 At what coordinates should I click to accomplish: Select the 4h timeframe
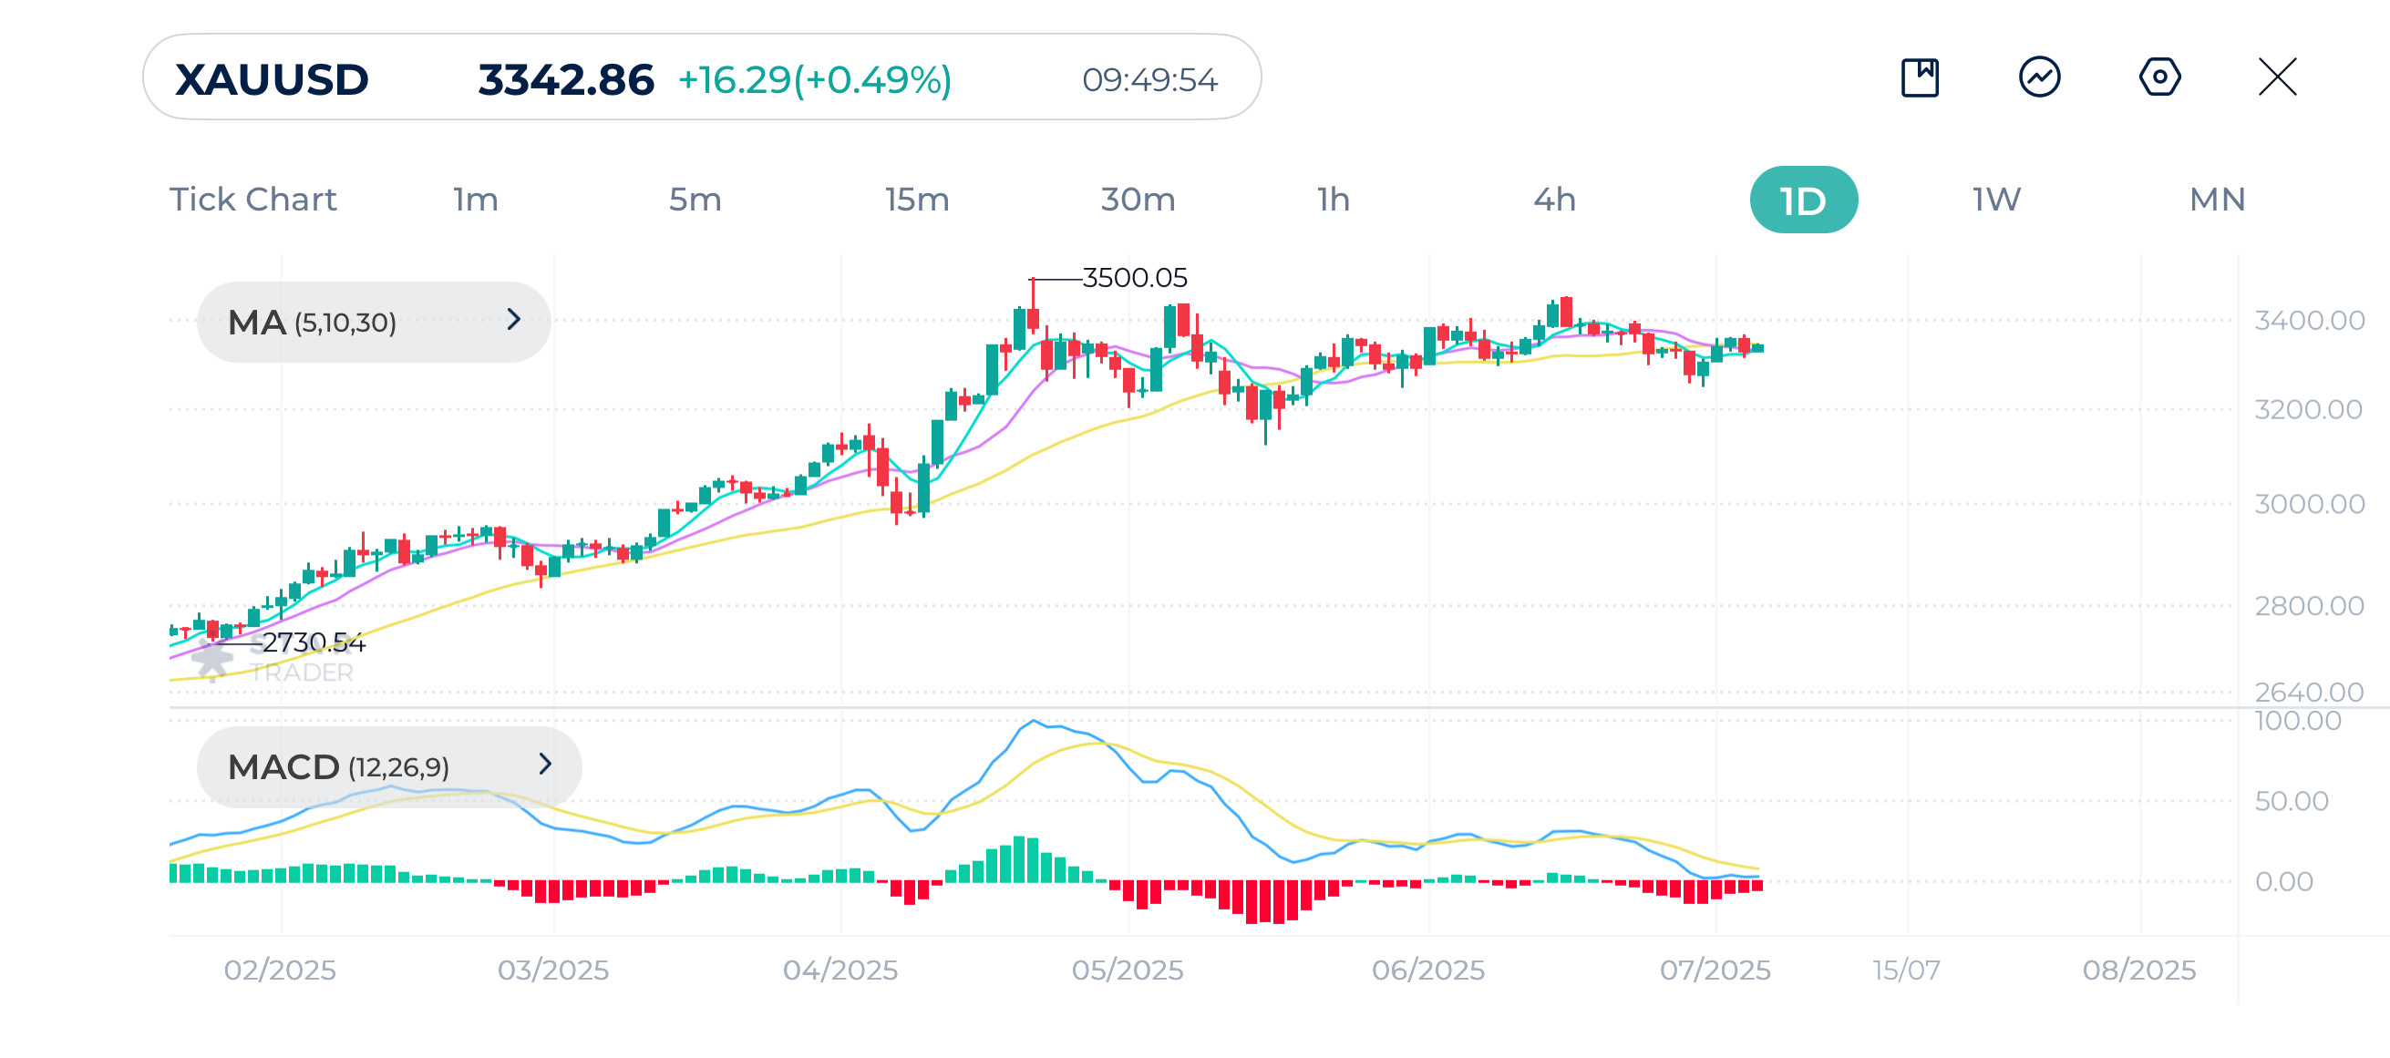(1553, 199)
